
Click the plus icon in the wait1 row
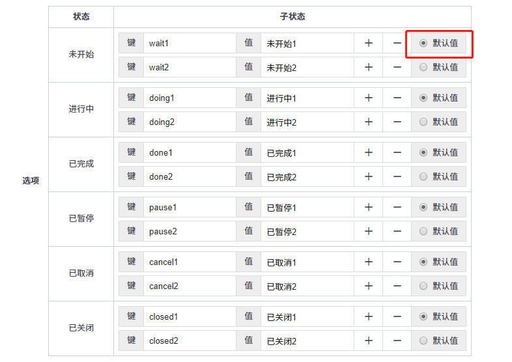click(x=368, y=43)
